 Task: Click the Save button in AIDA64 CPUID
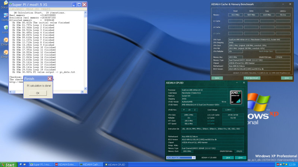click(228, 157)
